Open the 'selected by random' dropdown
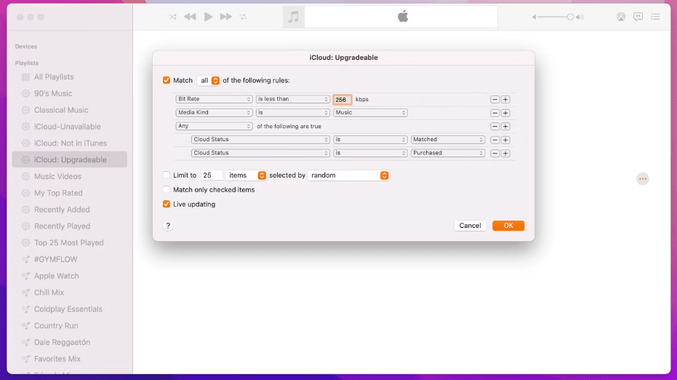Image resolution: width=677 pixels, height=380 pixels. tap(348, 175)
